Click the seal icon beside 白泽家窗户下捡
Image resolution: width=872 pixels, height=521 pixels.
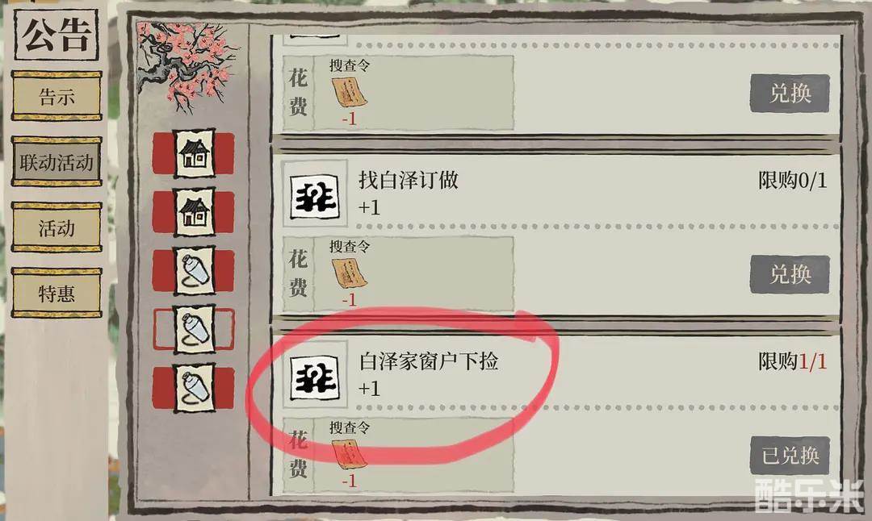point(315,377)
